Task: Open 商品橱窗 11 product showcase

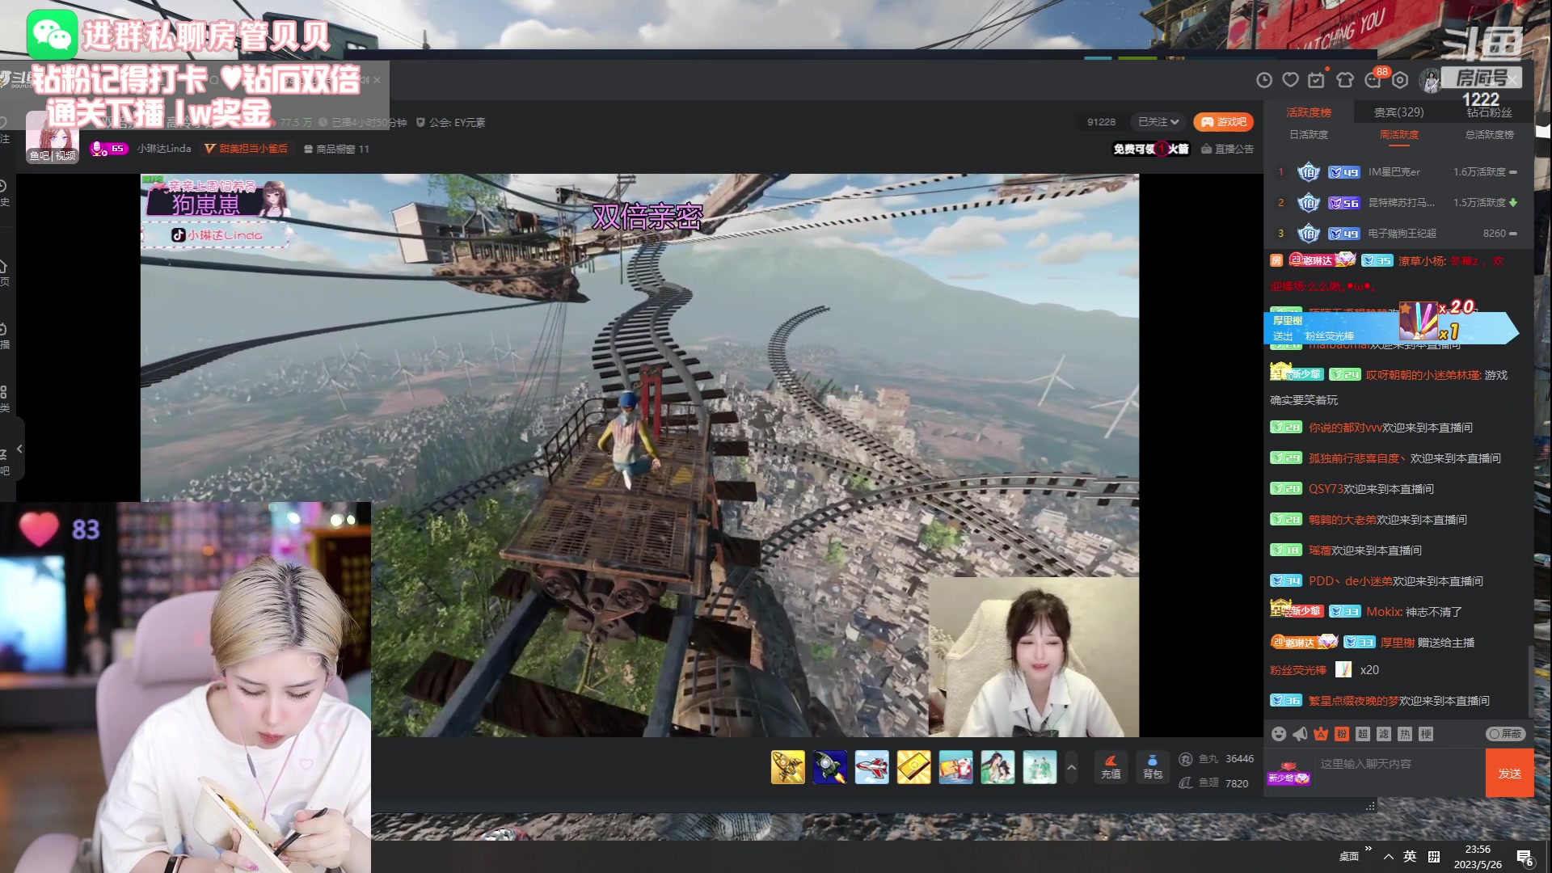Action: click(x=336, y=149)
